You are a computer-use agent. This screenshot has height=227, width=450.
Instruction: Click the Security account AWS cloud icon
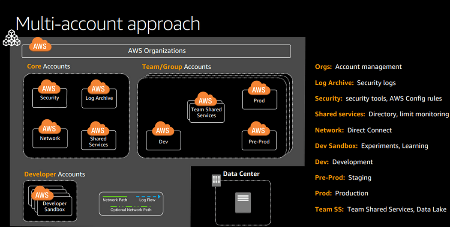pos(49,88)
